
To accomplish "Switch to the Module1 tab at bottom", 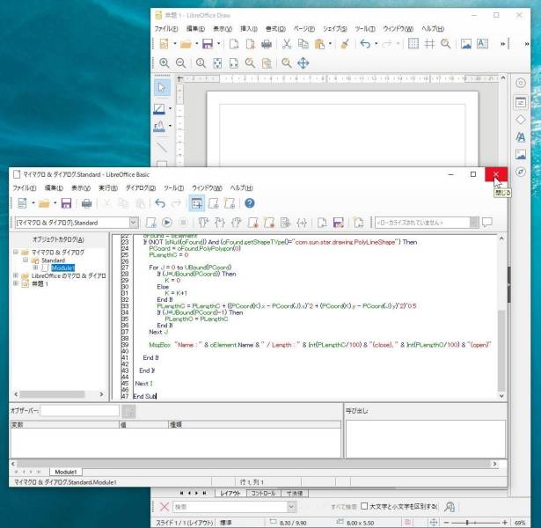I will click(x=66, y=472).
